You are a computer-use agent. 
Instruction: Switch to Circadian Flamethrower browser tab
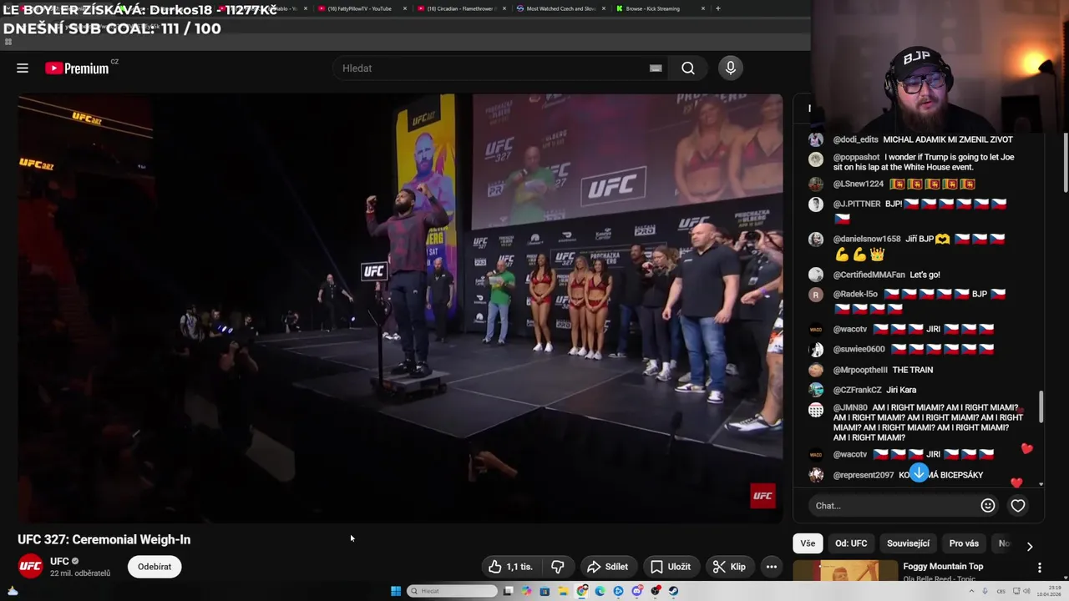(x=462, y=8)
